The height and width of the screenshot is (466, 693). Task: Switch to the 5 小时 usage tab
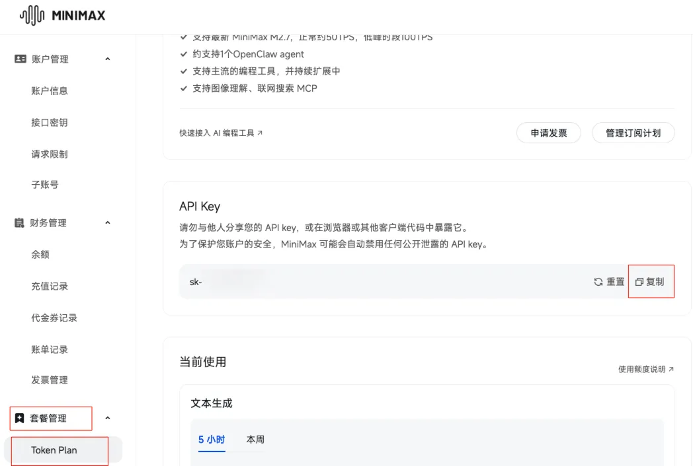pyautogui.click(x=212, y=440)
